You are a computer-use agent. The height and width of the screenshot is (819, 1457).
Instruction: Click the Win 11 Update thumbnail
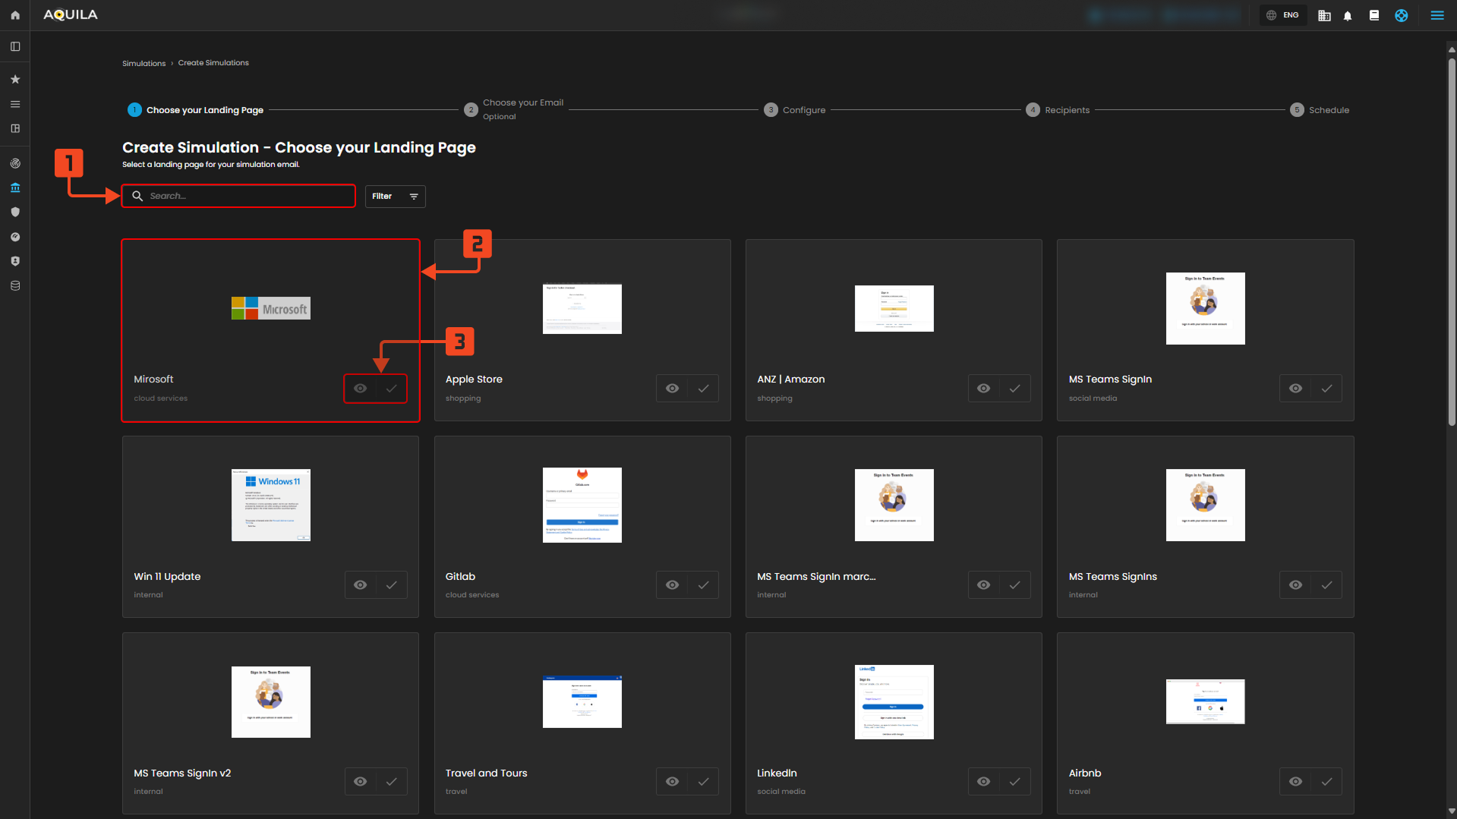pos(270,505)
